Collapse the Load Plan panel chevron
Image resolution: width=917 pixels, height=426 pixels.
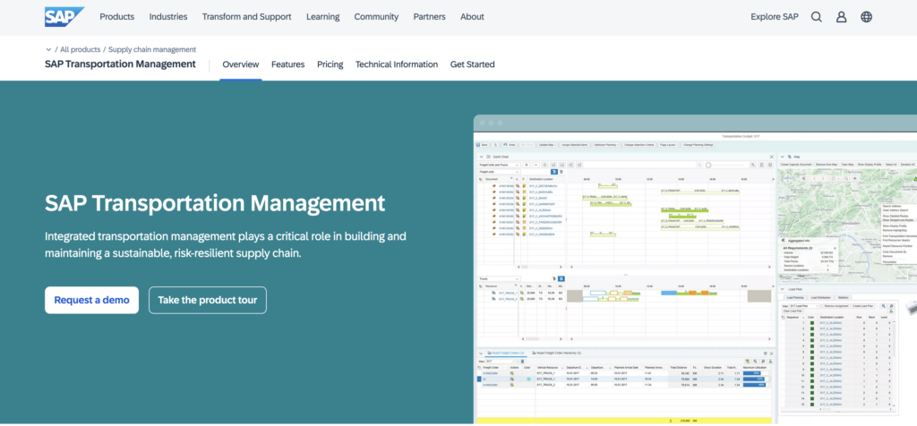coord(783,289)
